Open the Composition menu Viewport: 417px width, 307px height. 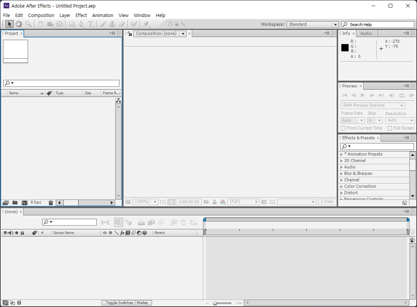pyautogui.click(x=41, y=16)
